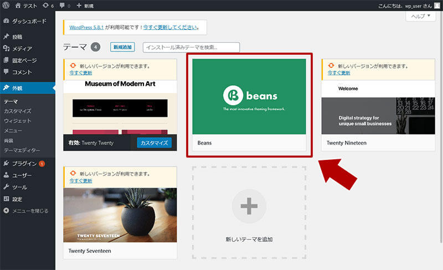Open the ウィジェット submenu item

point(18,121)
